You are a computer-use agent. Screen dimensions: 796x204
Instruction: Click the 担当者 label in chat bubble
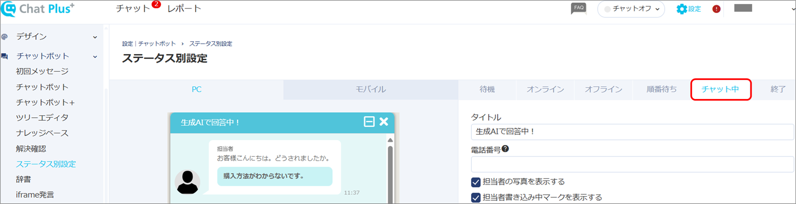225,149
